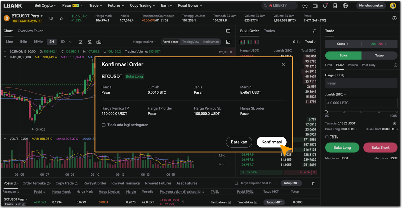Open the Cross margin mode selector

click(343, 44)
